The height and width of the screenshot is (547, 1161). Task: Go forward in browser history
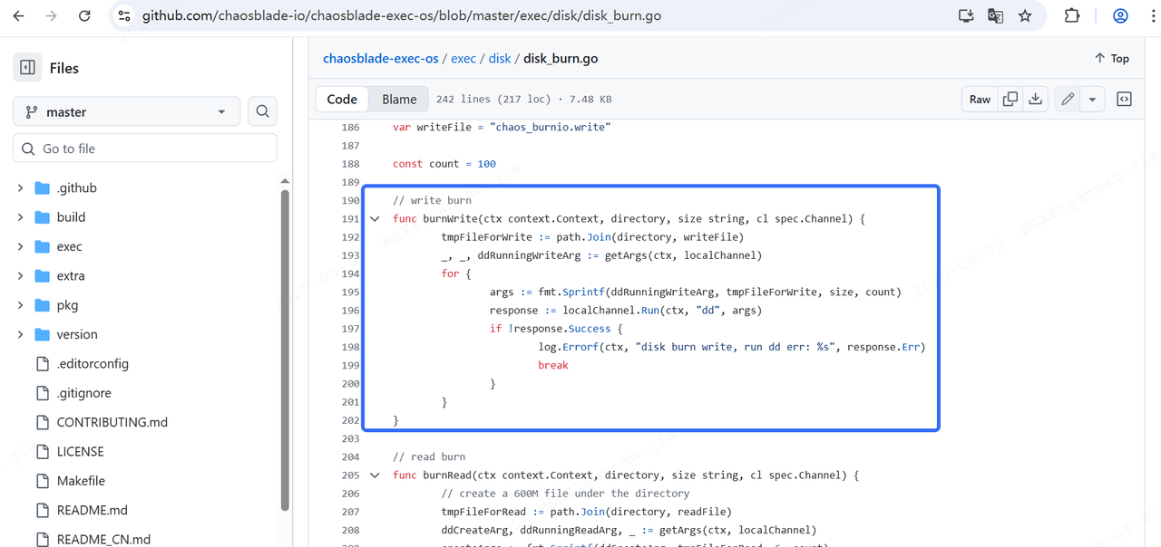coord(52,16)
